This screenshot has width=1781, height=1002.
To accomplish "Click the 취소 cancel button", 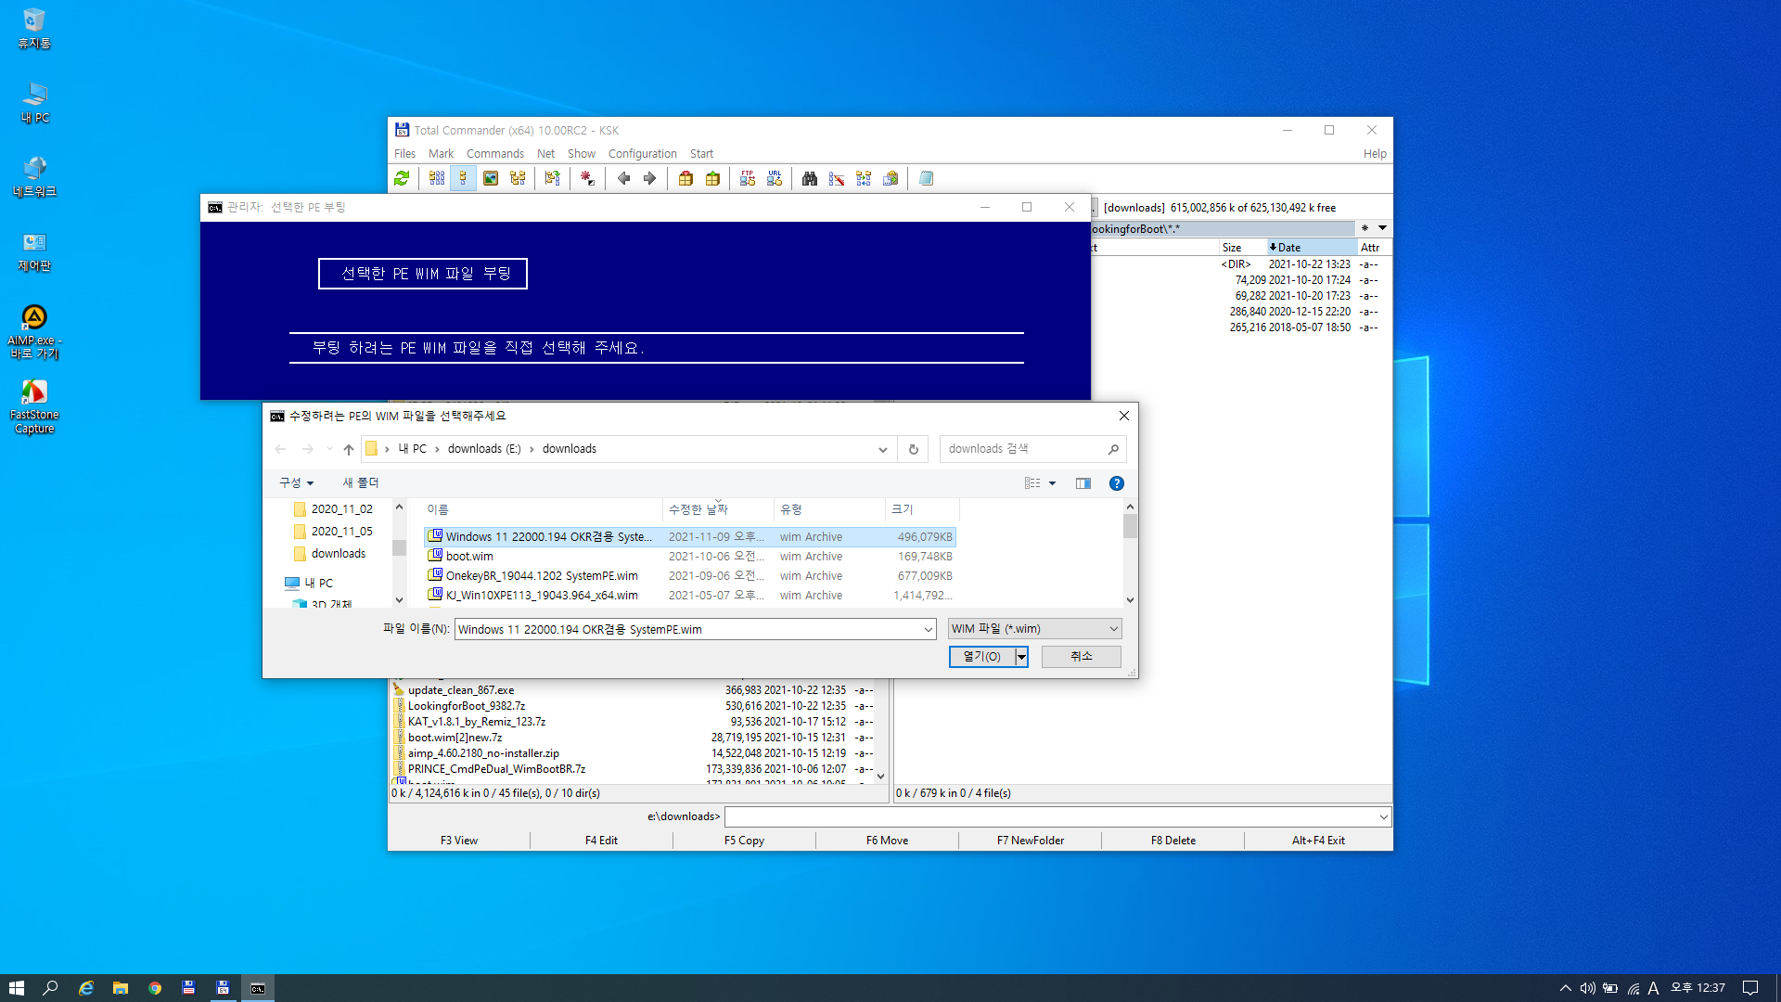I will [1082, 657].
